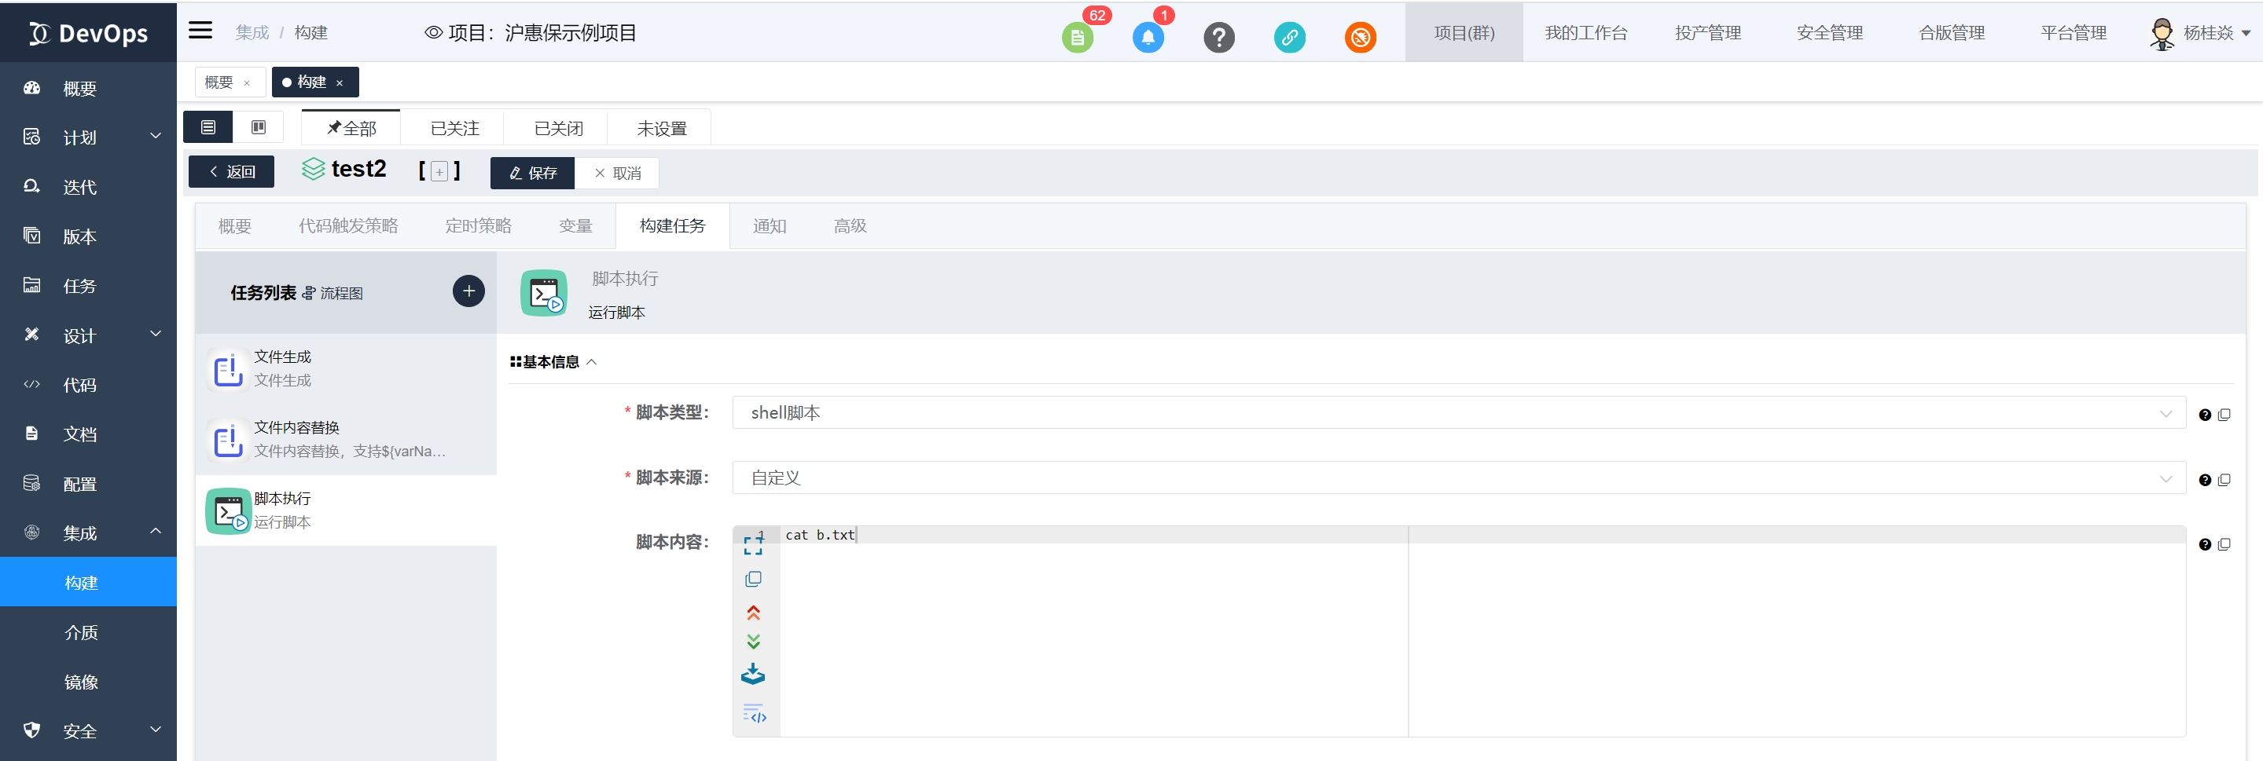
Task: Click the help icon beside 脚本来源
Action: click(x=2204, y=480)
